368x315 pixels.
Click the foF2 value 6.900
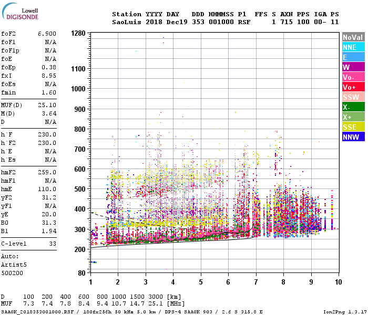point(47,34)
